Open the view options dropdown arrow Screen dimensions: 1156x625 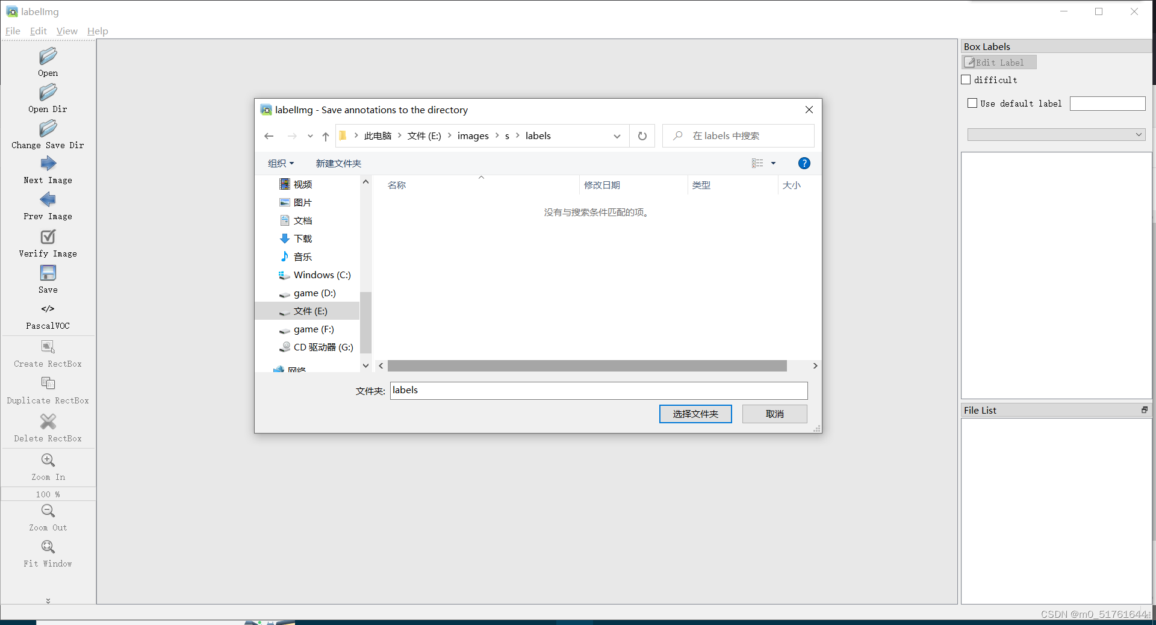(x=774, y=163)
